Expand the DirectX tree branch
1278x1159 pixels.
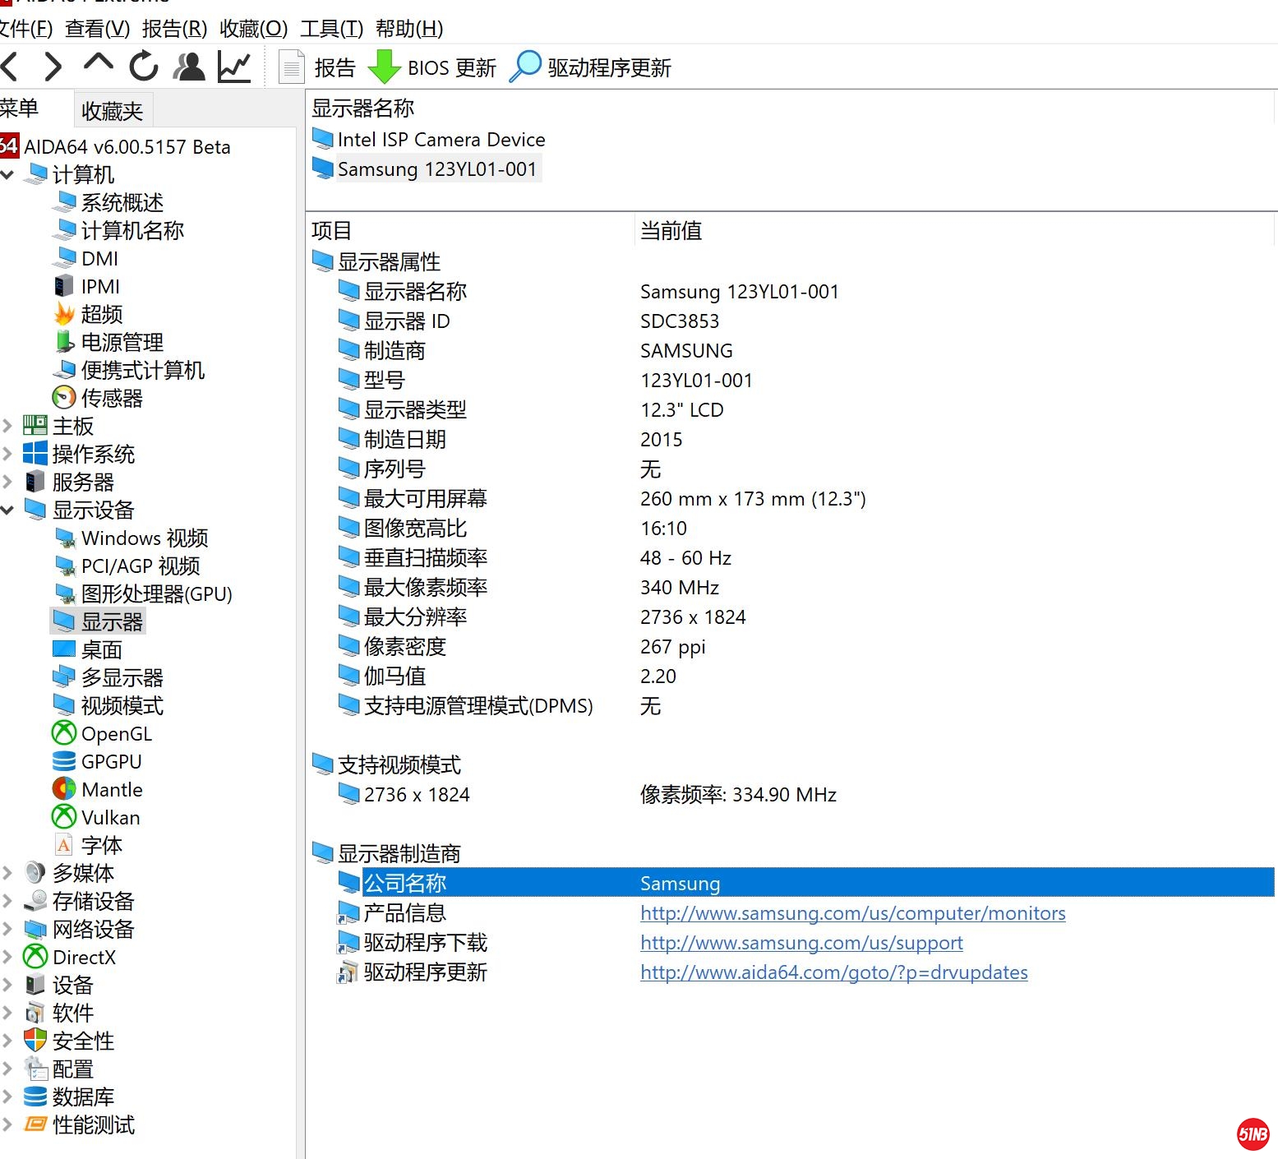[x=7, y=957]
